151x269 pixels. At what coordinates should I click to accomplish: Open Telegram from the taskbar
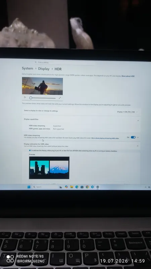pyautogui.click(x=93, y=187)
